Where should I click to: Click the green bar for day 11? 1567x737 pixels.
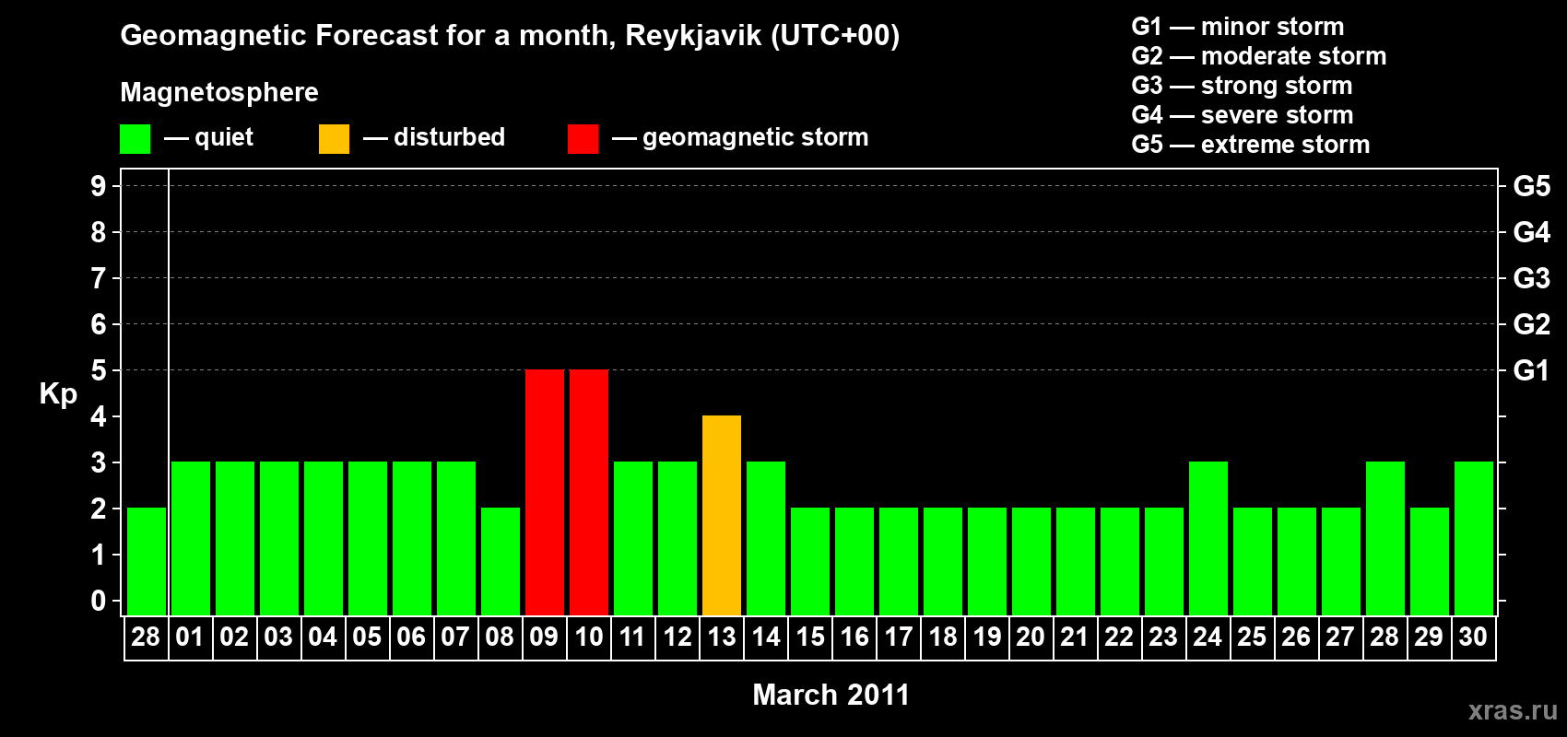633,539
